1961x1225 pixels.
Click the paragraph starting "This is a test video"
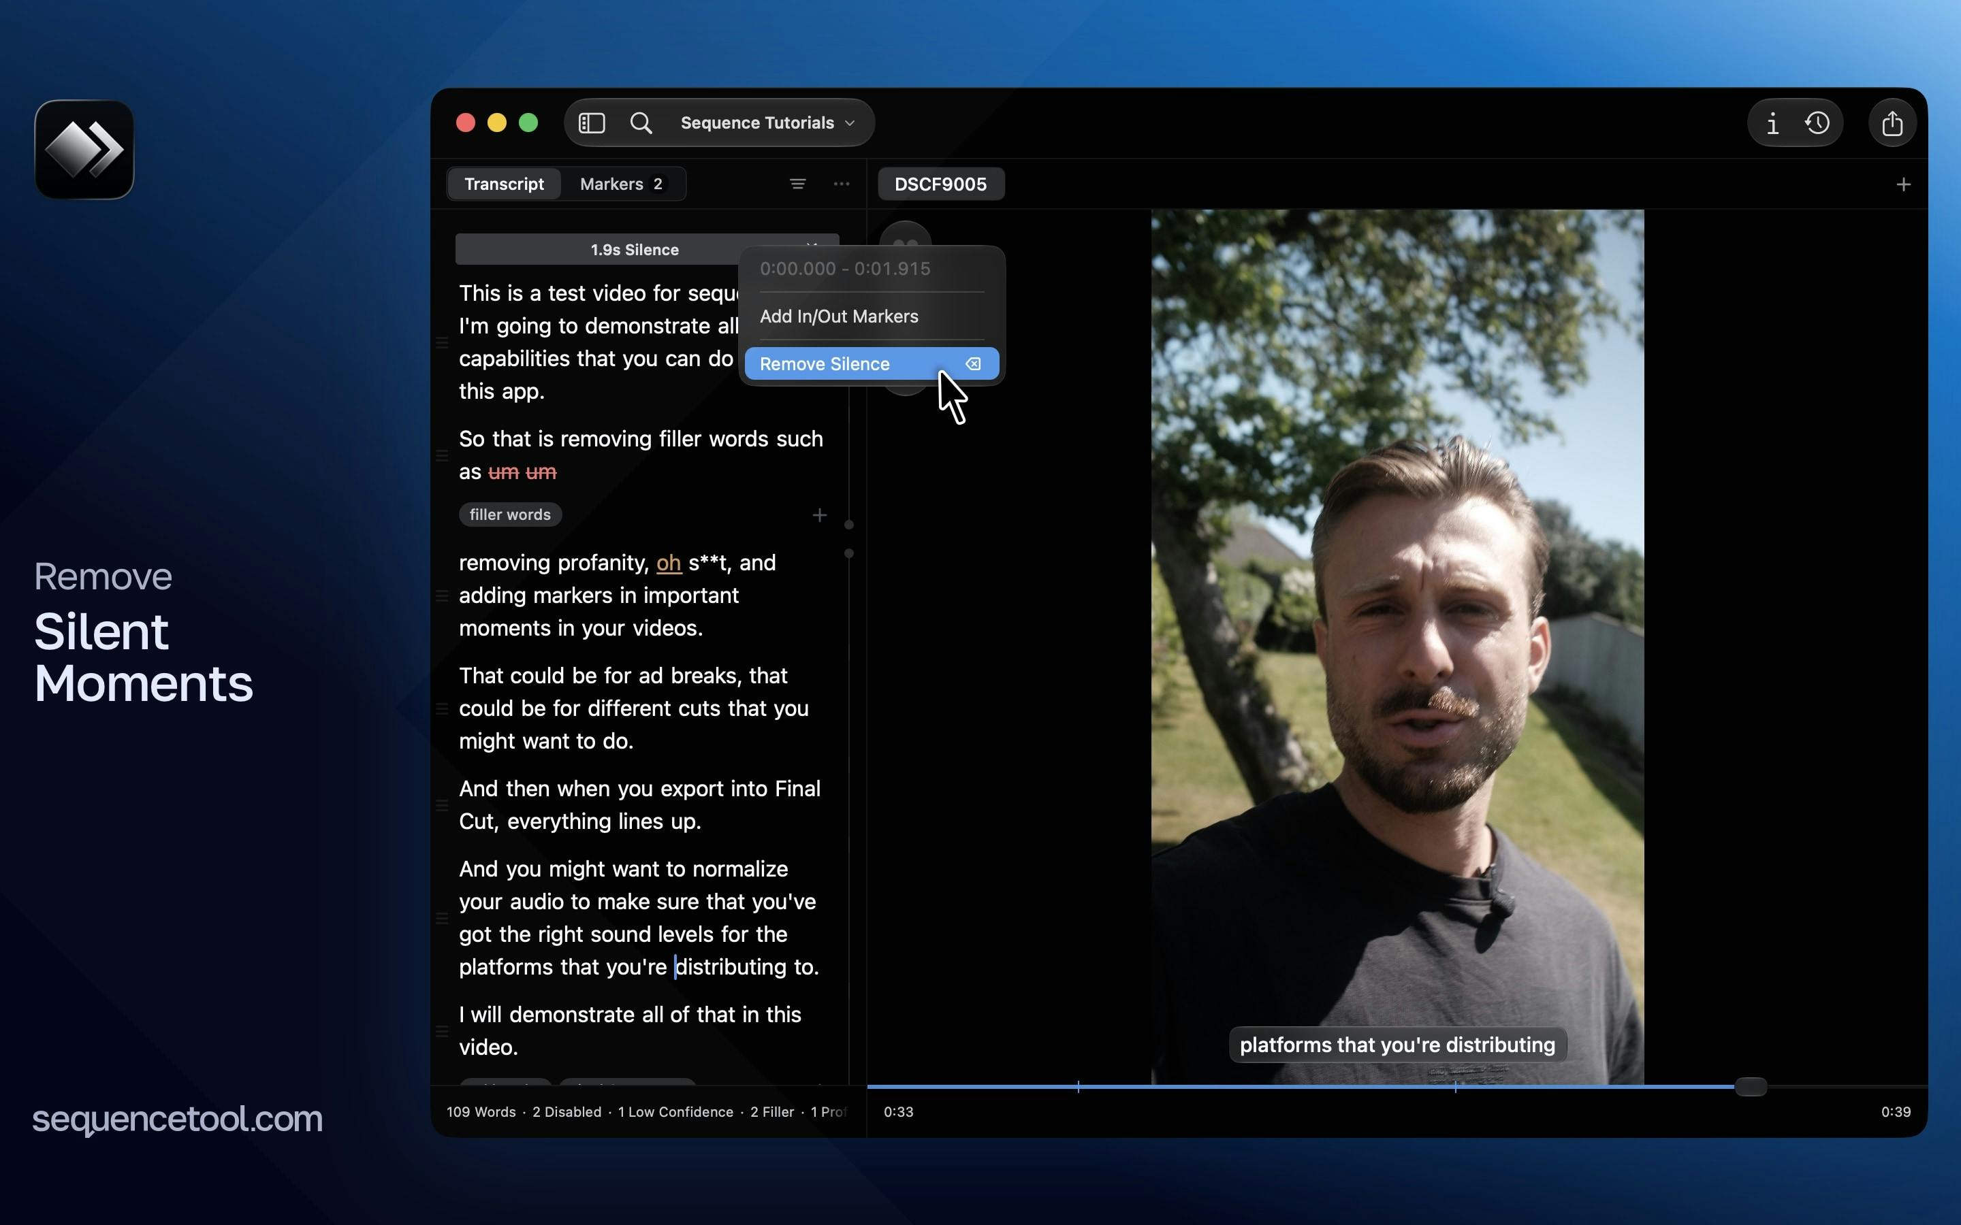[600, 342]
